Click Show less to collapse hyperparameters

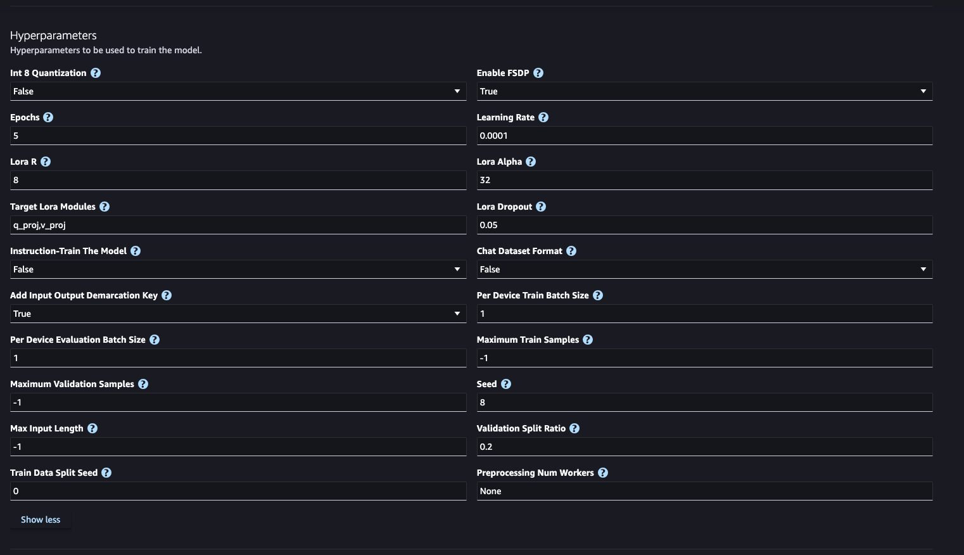click(x=41, y=520)
